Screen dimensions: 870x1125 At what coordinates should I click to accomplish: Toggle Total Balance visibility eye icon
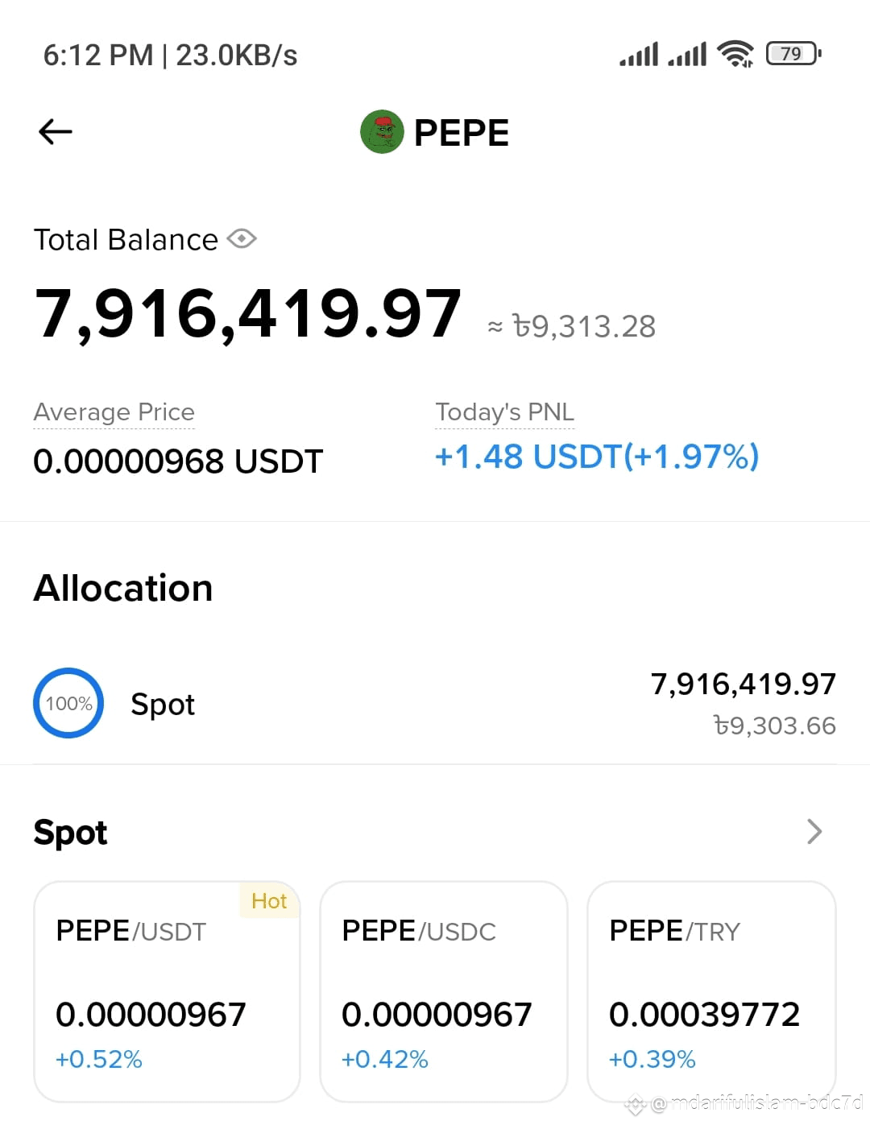242,239
